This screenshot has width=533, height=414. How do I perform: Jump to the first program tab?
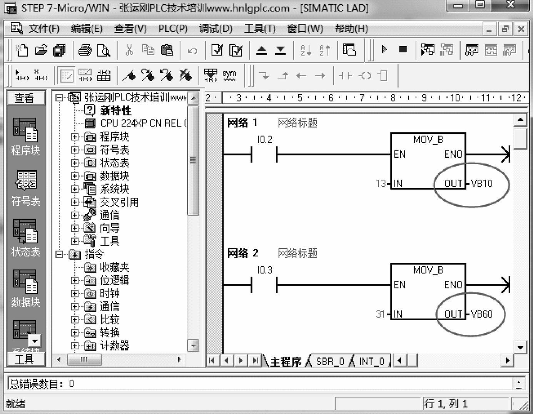212,361
